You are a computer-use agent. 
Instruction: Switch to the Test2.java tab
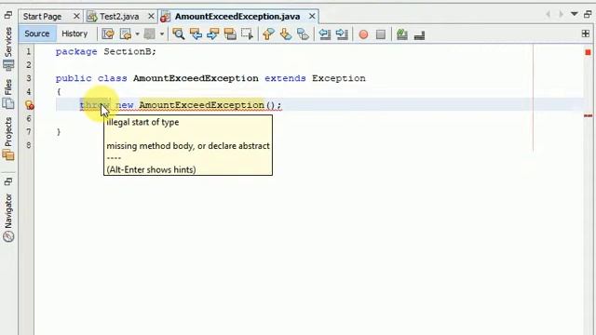click(x=119, y=17)
